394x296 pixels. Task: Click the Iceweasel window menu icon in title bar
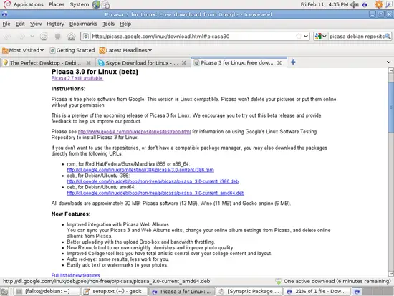[4, 14]
